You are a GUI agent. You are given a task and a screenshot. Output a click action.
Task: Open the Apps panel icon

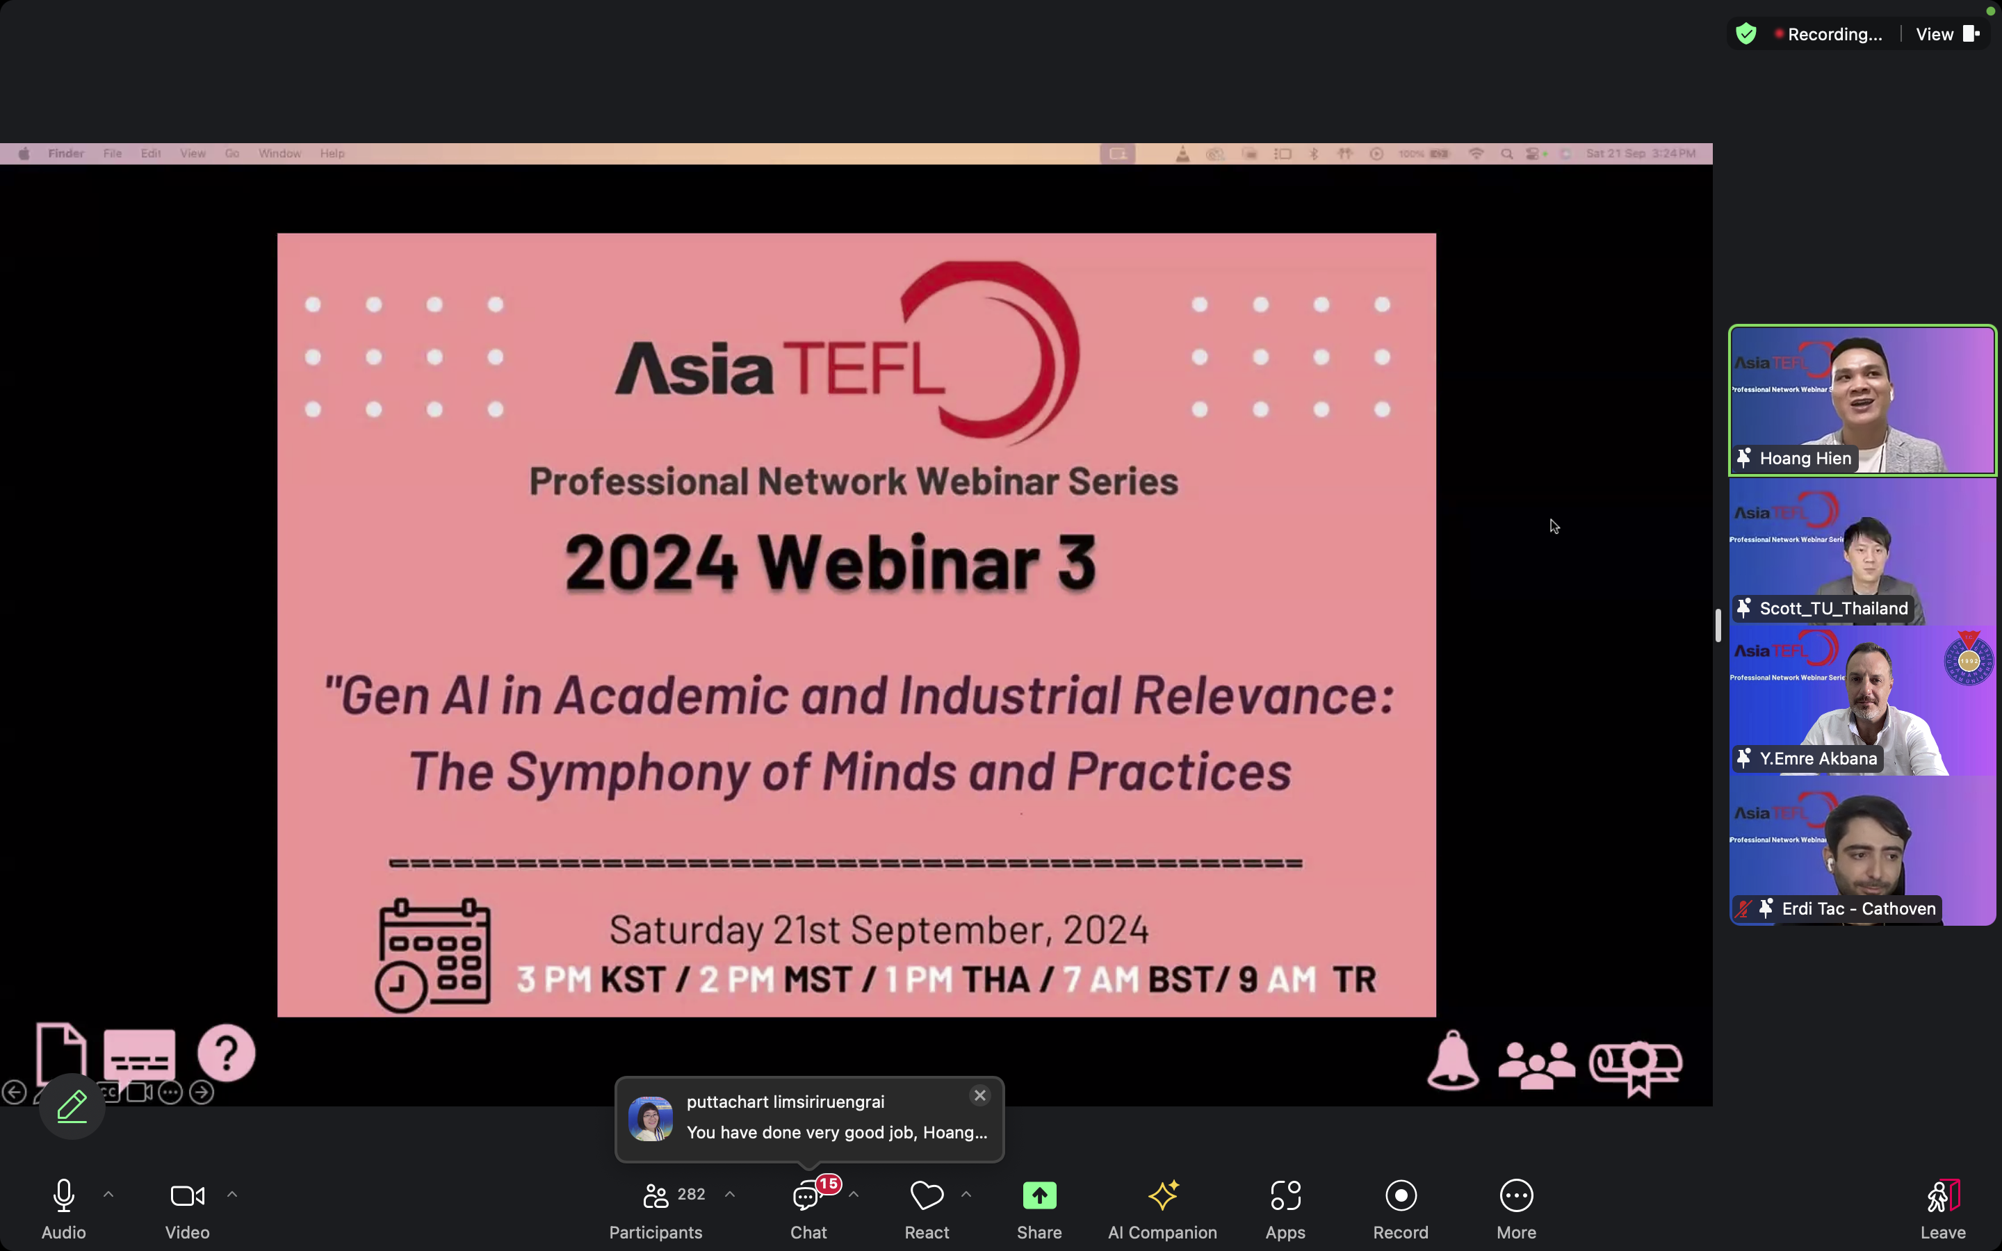click(1285, 1195)
